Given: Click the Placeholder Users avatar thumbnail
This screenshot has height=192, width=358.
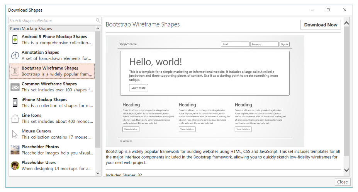Looking at the screenshot, I should point(15,166).
